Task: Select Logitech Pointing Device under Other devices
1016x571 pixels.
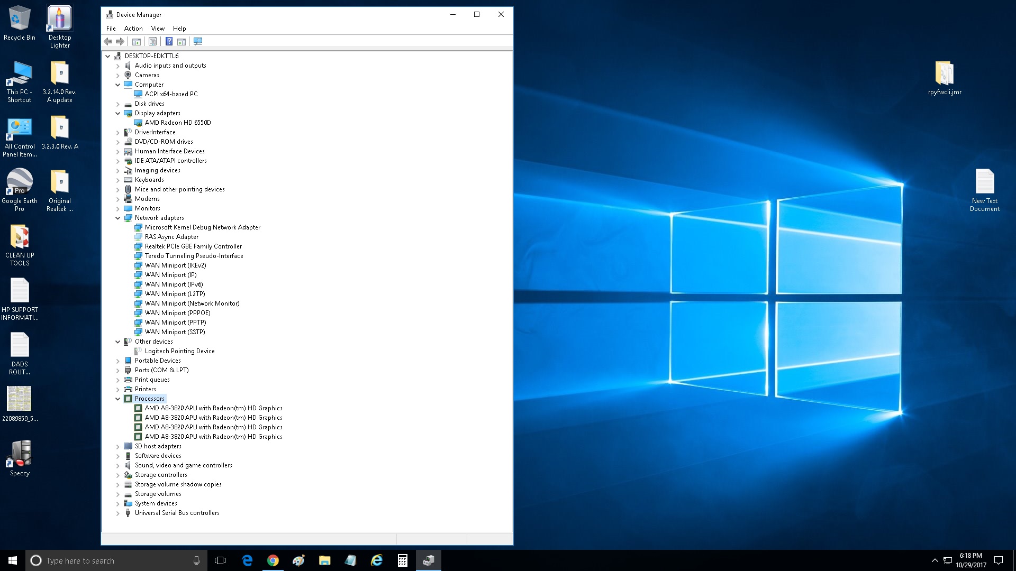Action: [179, 351]
